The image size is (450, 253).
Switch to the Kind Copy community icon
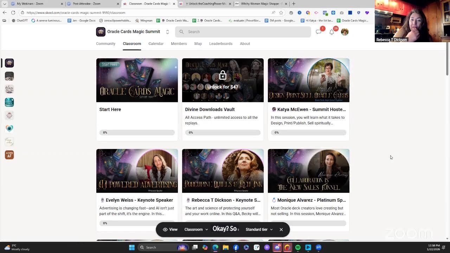click(x=9, y=102)
